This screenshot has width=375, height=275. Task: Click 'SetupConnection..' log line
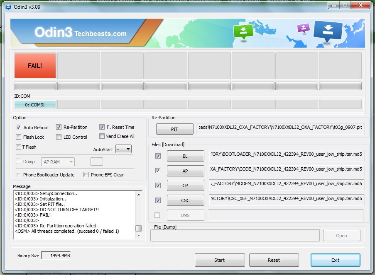click(x=46, y=193)
